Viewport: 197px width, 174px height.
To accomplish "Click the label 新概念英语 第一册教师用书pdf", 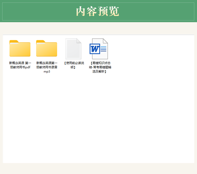I will click(x=20, y=65).
